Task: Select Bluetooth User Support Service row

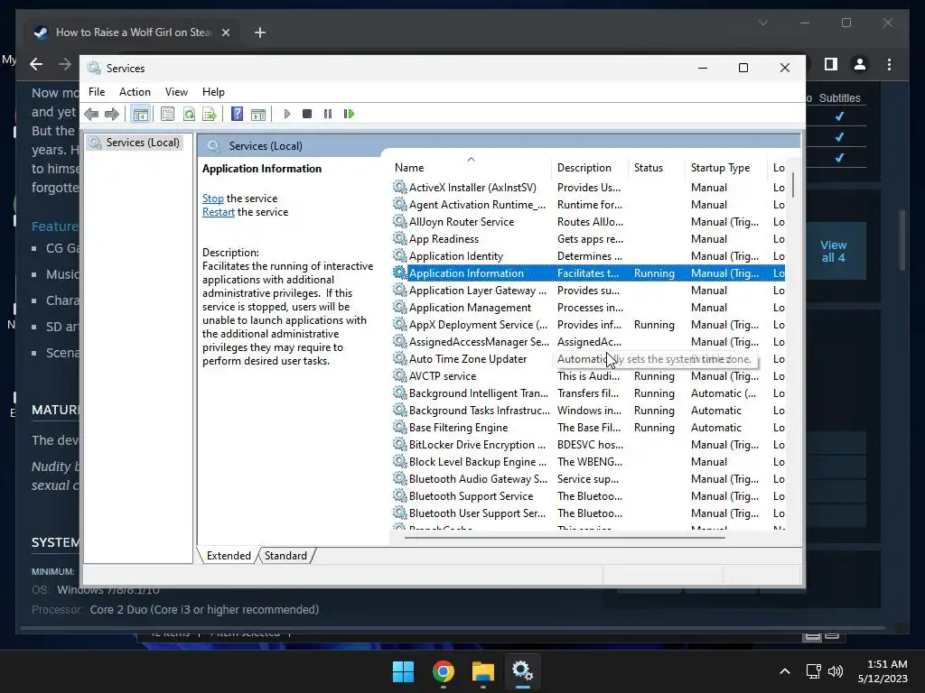Action: point(588,513)
